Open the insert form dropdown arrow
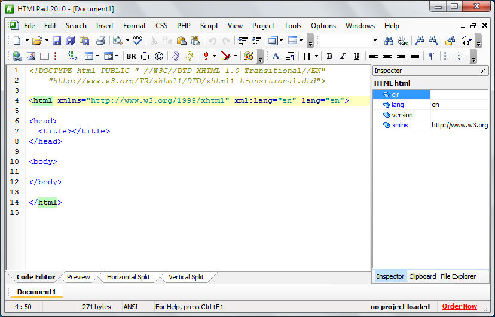The height and width of the screenshot is (317, 495). 117,56
